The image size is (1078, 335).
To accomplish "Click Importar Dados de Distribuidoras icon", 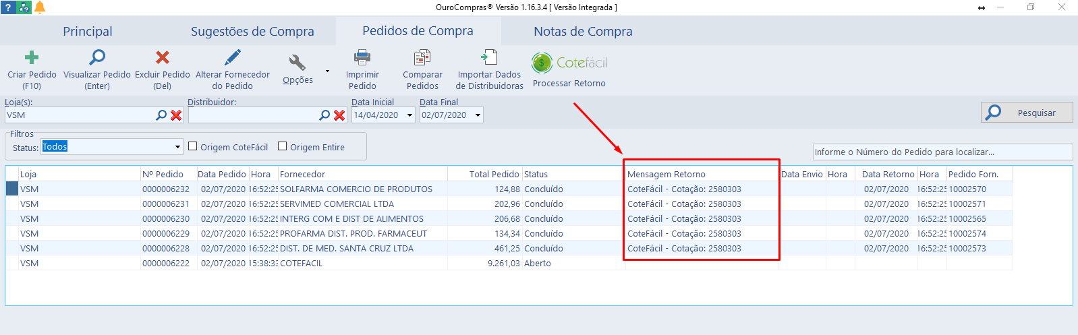I will click(489, 58).
